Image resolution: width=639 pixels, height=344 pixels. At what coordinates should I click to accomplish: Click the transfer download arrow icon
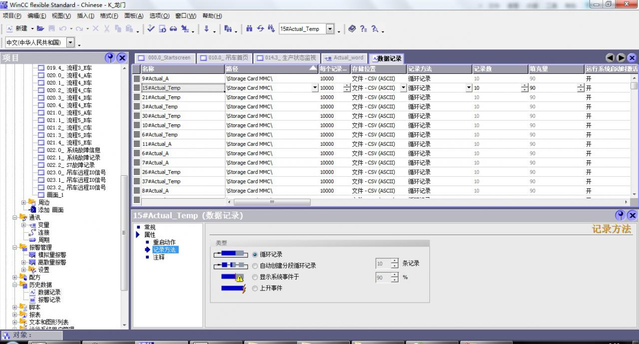(x=206, y=29)
